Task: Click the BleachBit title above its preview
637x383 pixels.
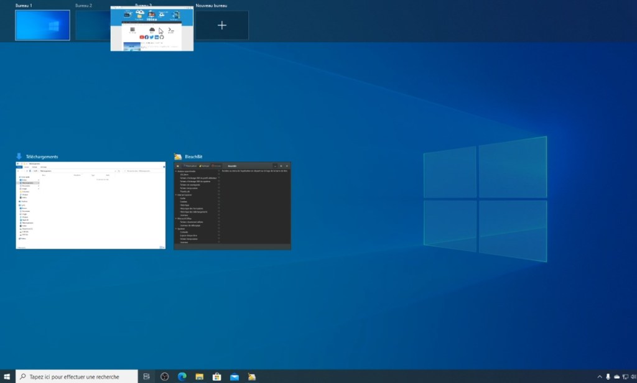Action: coord(193,157)
